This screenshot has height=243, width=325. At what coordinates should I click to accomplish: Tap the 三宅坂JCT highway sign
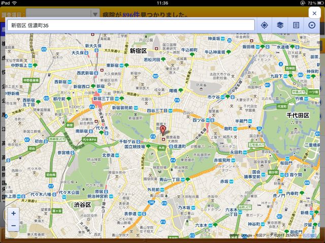pos(256,145)
